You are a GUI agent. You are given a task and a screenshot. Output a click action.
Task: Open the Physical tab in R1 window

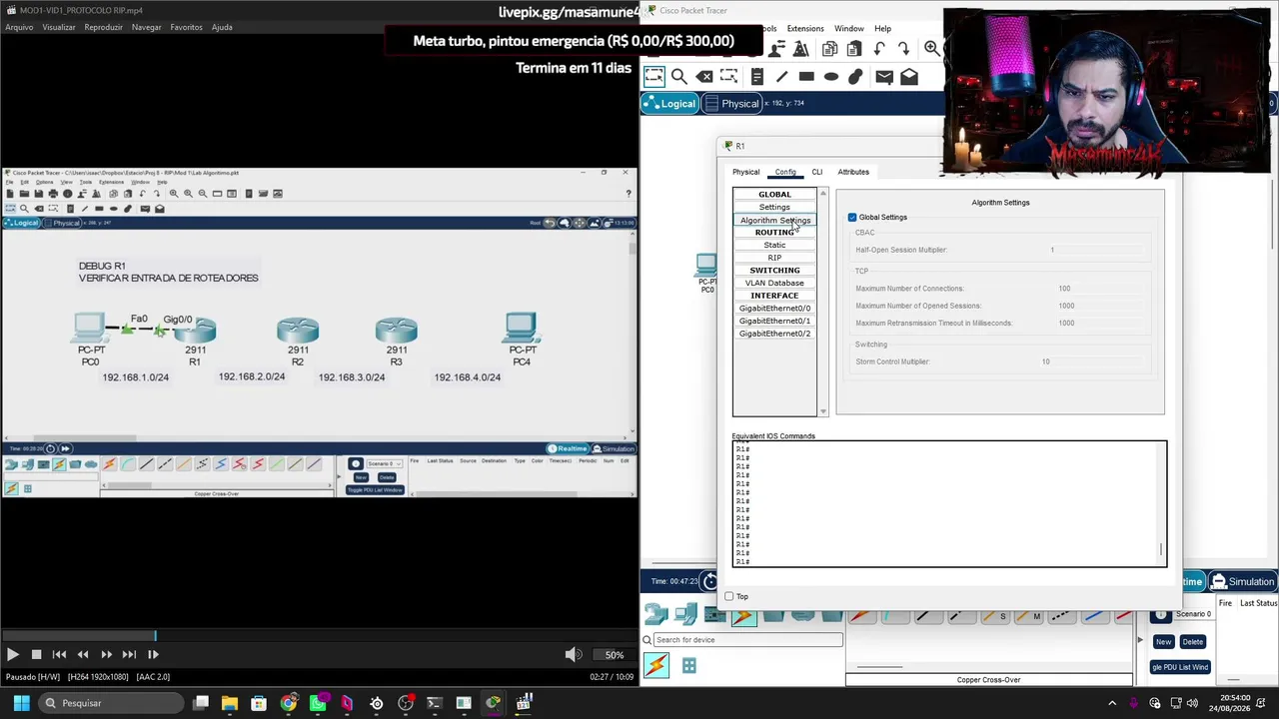(x=745, y=172)
